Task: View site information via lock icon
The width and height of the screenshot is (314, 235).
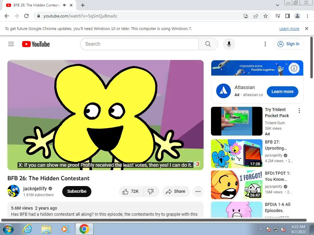Action: click(39, 16)
